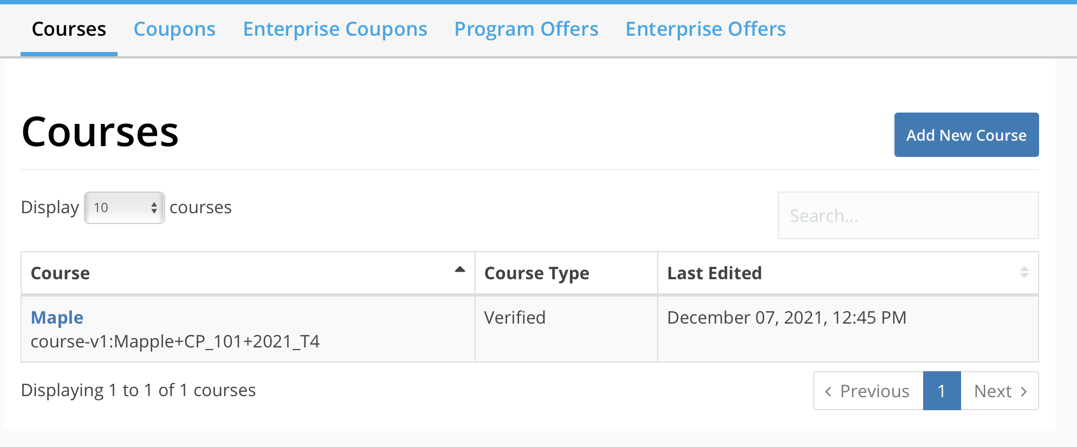Click the Add New Course button

pyautogui.click(x=966, y=135)
